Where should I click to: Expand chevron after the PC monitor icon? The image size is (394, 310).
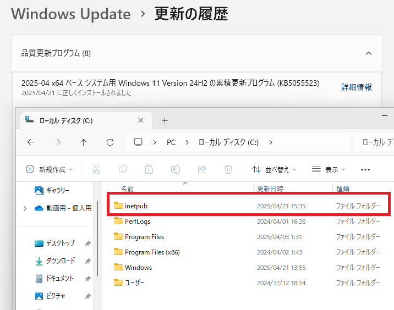[x=155, y=142]
